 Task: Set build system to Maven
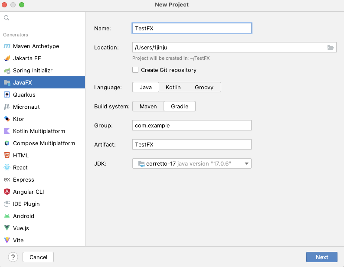coord(148,106)
